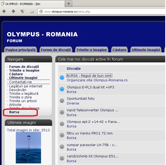Viewport: 166px width, 165px height.
Task: Open the filtru uv Kenko PRO1 72 mm thread
Action: 89,133
